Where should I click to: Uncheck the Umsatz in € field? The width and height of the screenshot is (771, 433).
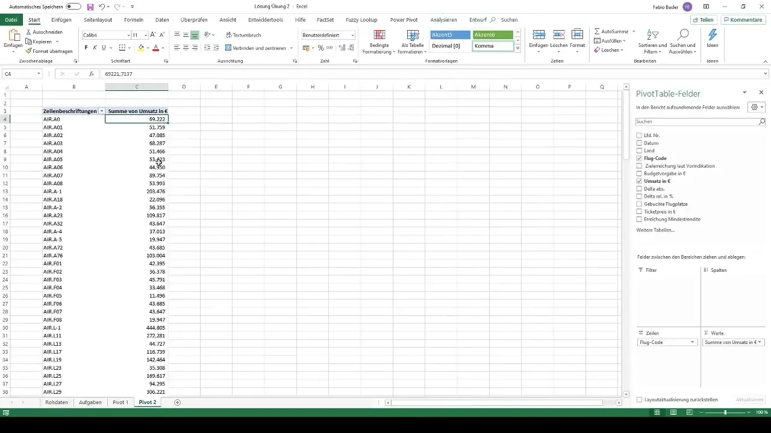click(x=639, y=181)
